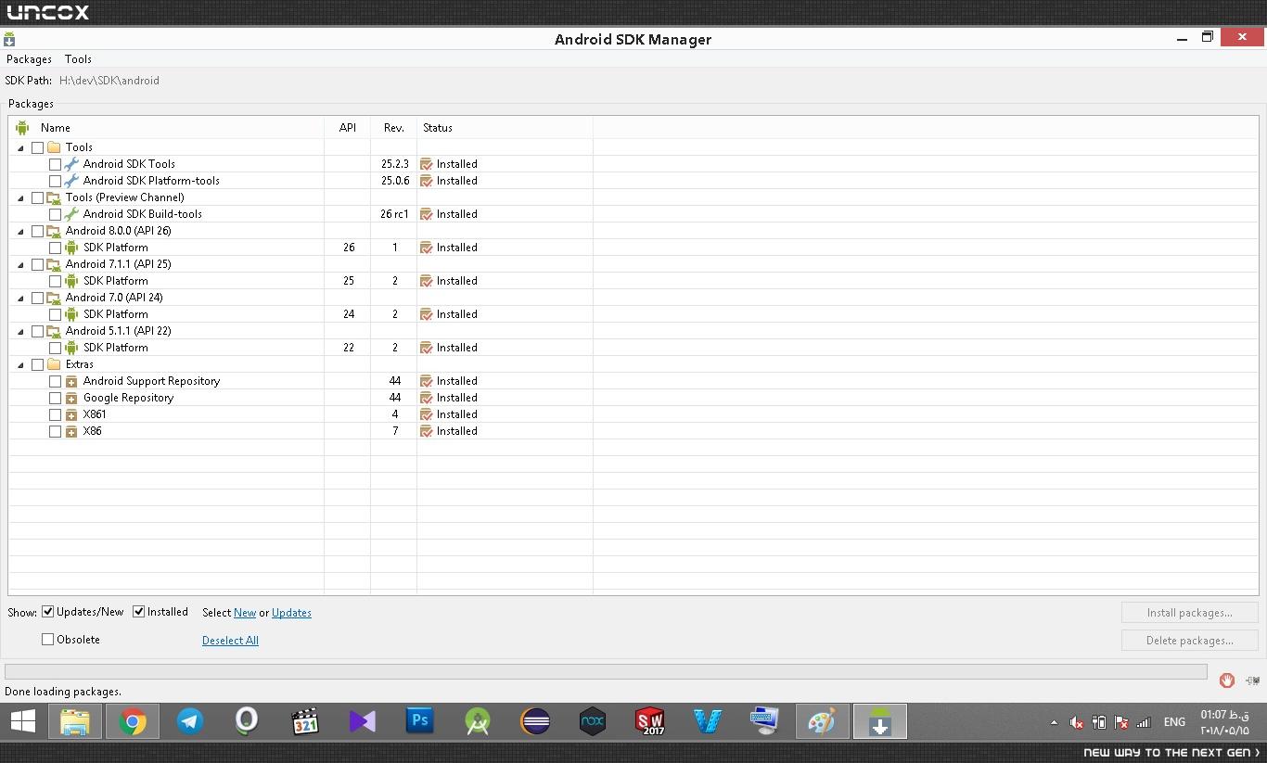Click the New link to select new packages
Image resolution: width=1267 pixels, height=763 pixels.
[x=245, y=613]
